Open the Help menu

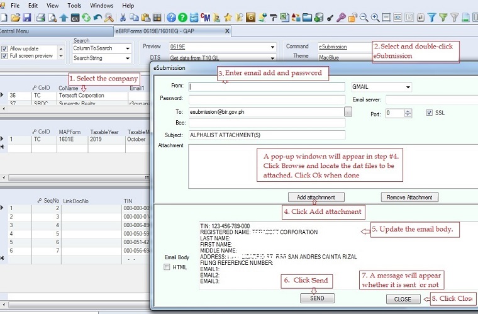point(128,6)
